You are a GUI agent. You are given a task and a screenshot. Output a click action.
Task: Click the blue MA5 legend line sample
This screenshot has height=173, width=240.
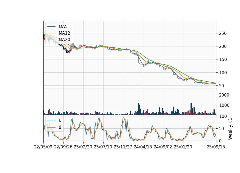coord(51,27)
